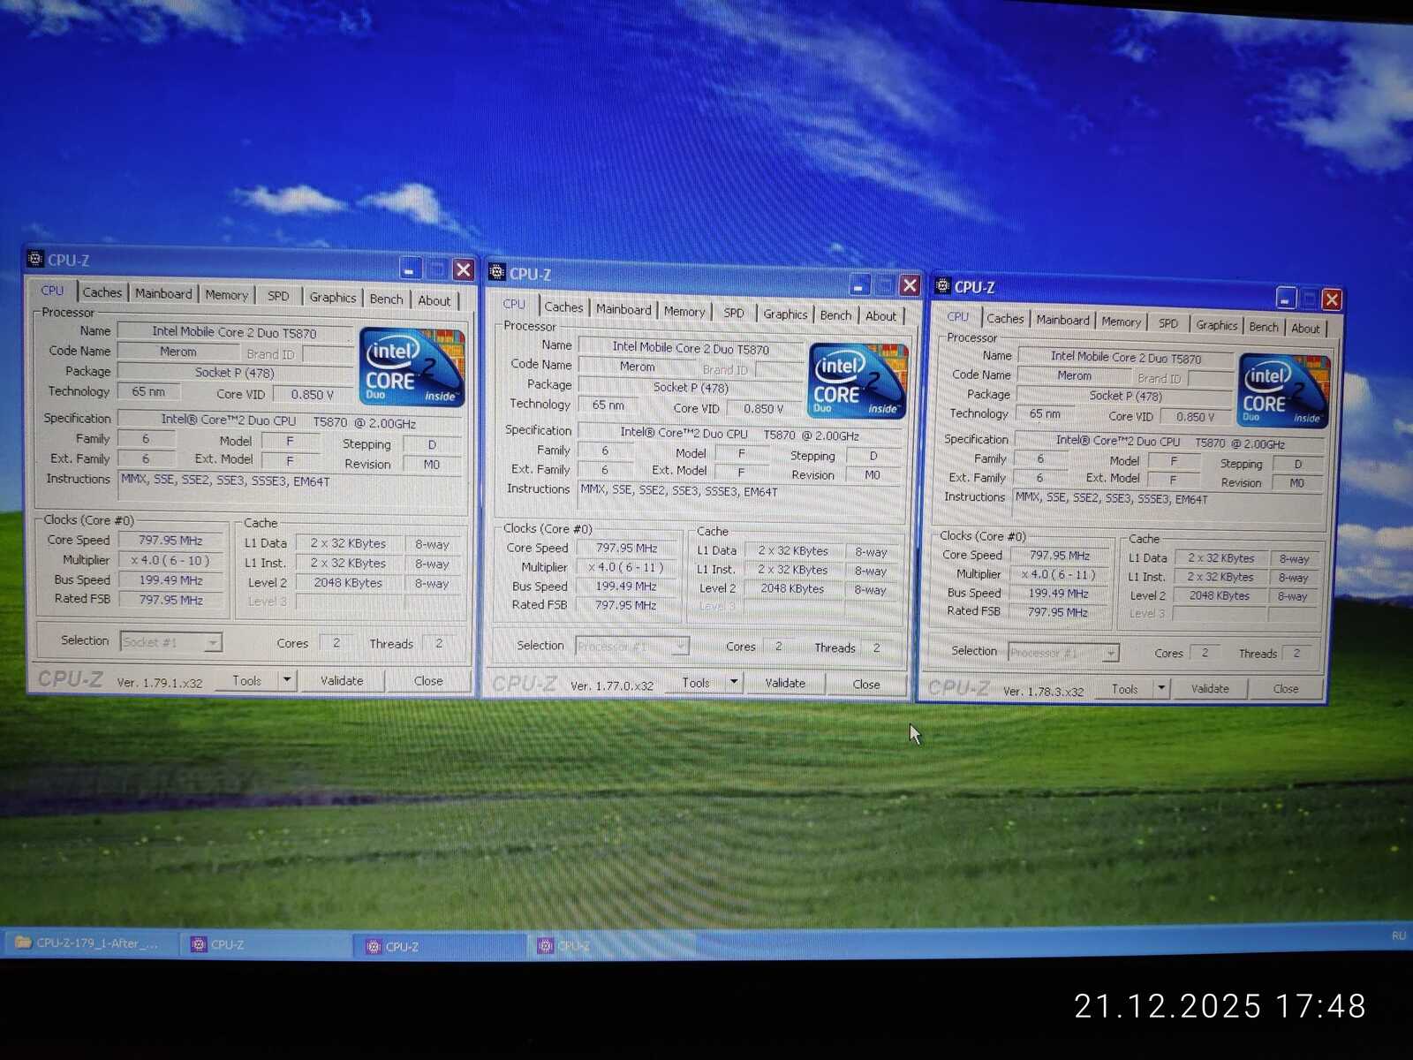
Task: Open Bench tab in CPU-Z 1.79.1
Action: click(x=386, y=299)
